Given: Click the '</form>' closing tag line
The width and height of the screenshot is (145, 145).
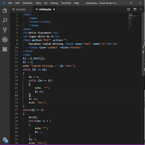Looking at the screenshot, I should (28, 51).
